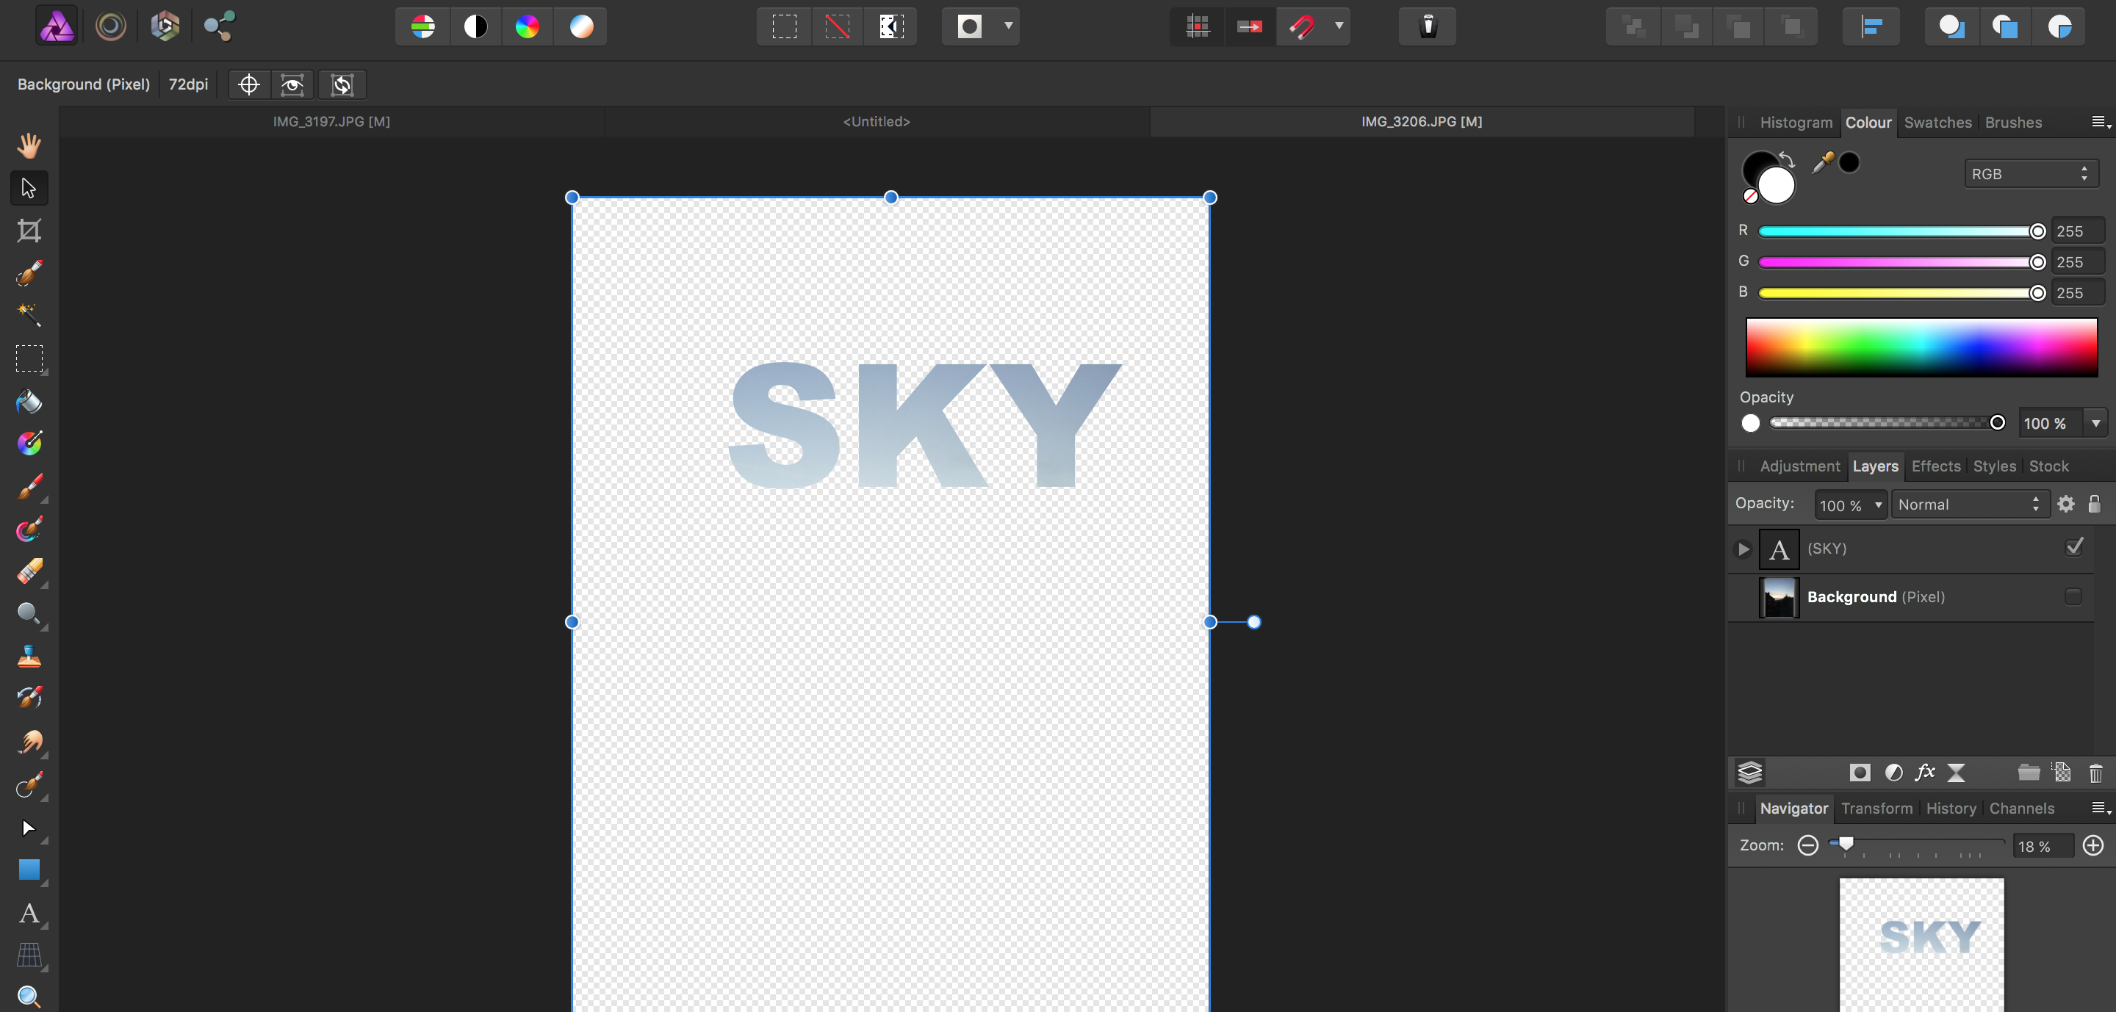Select the Flood Select magic wand tool

pos(29,315)
